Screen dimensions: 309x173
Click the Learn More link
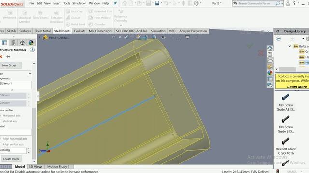[297, 87]
